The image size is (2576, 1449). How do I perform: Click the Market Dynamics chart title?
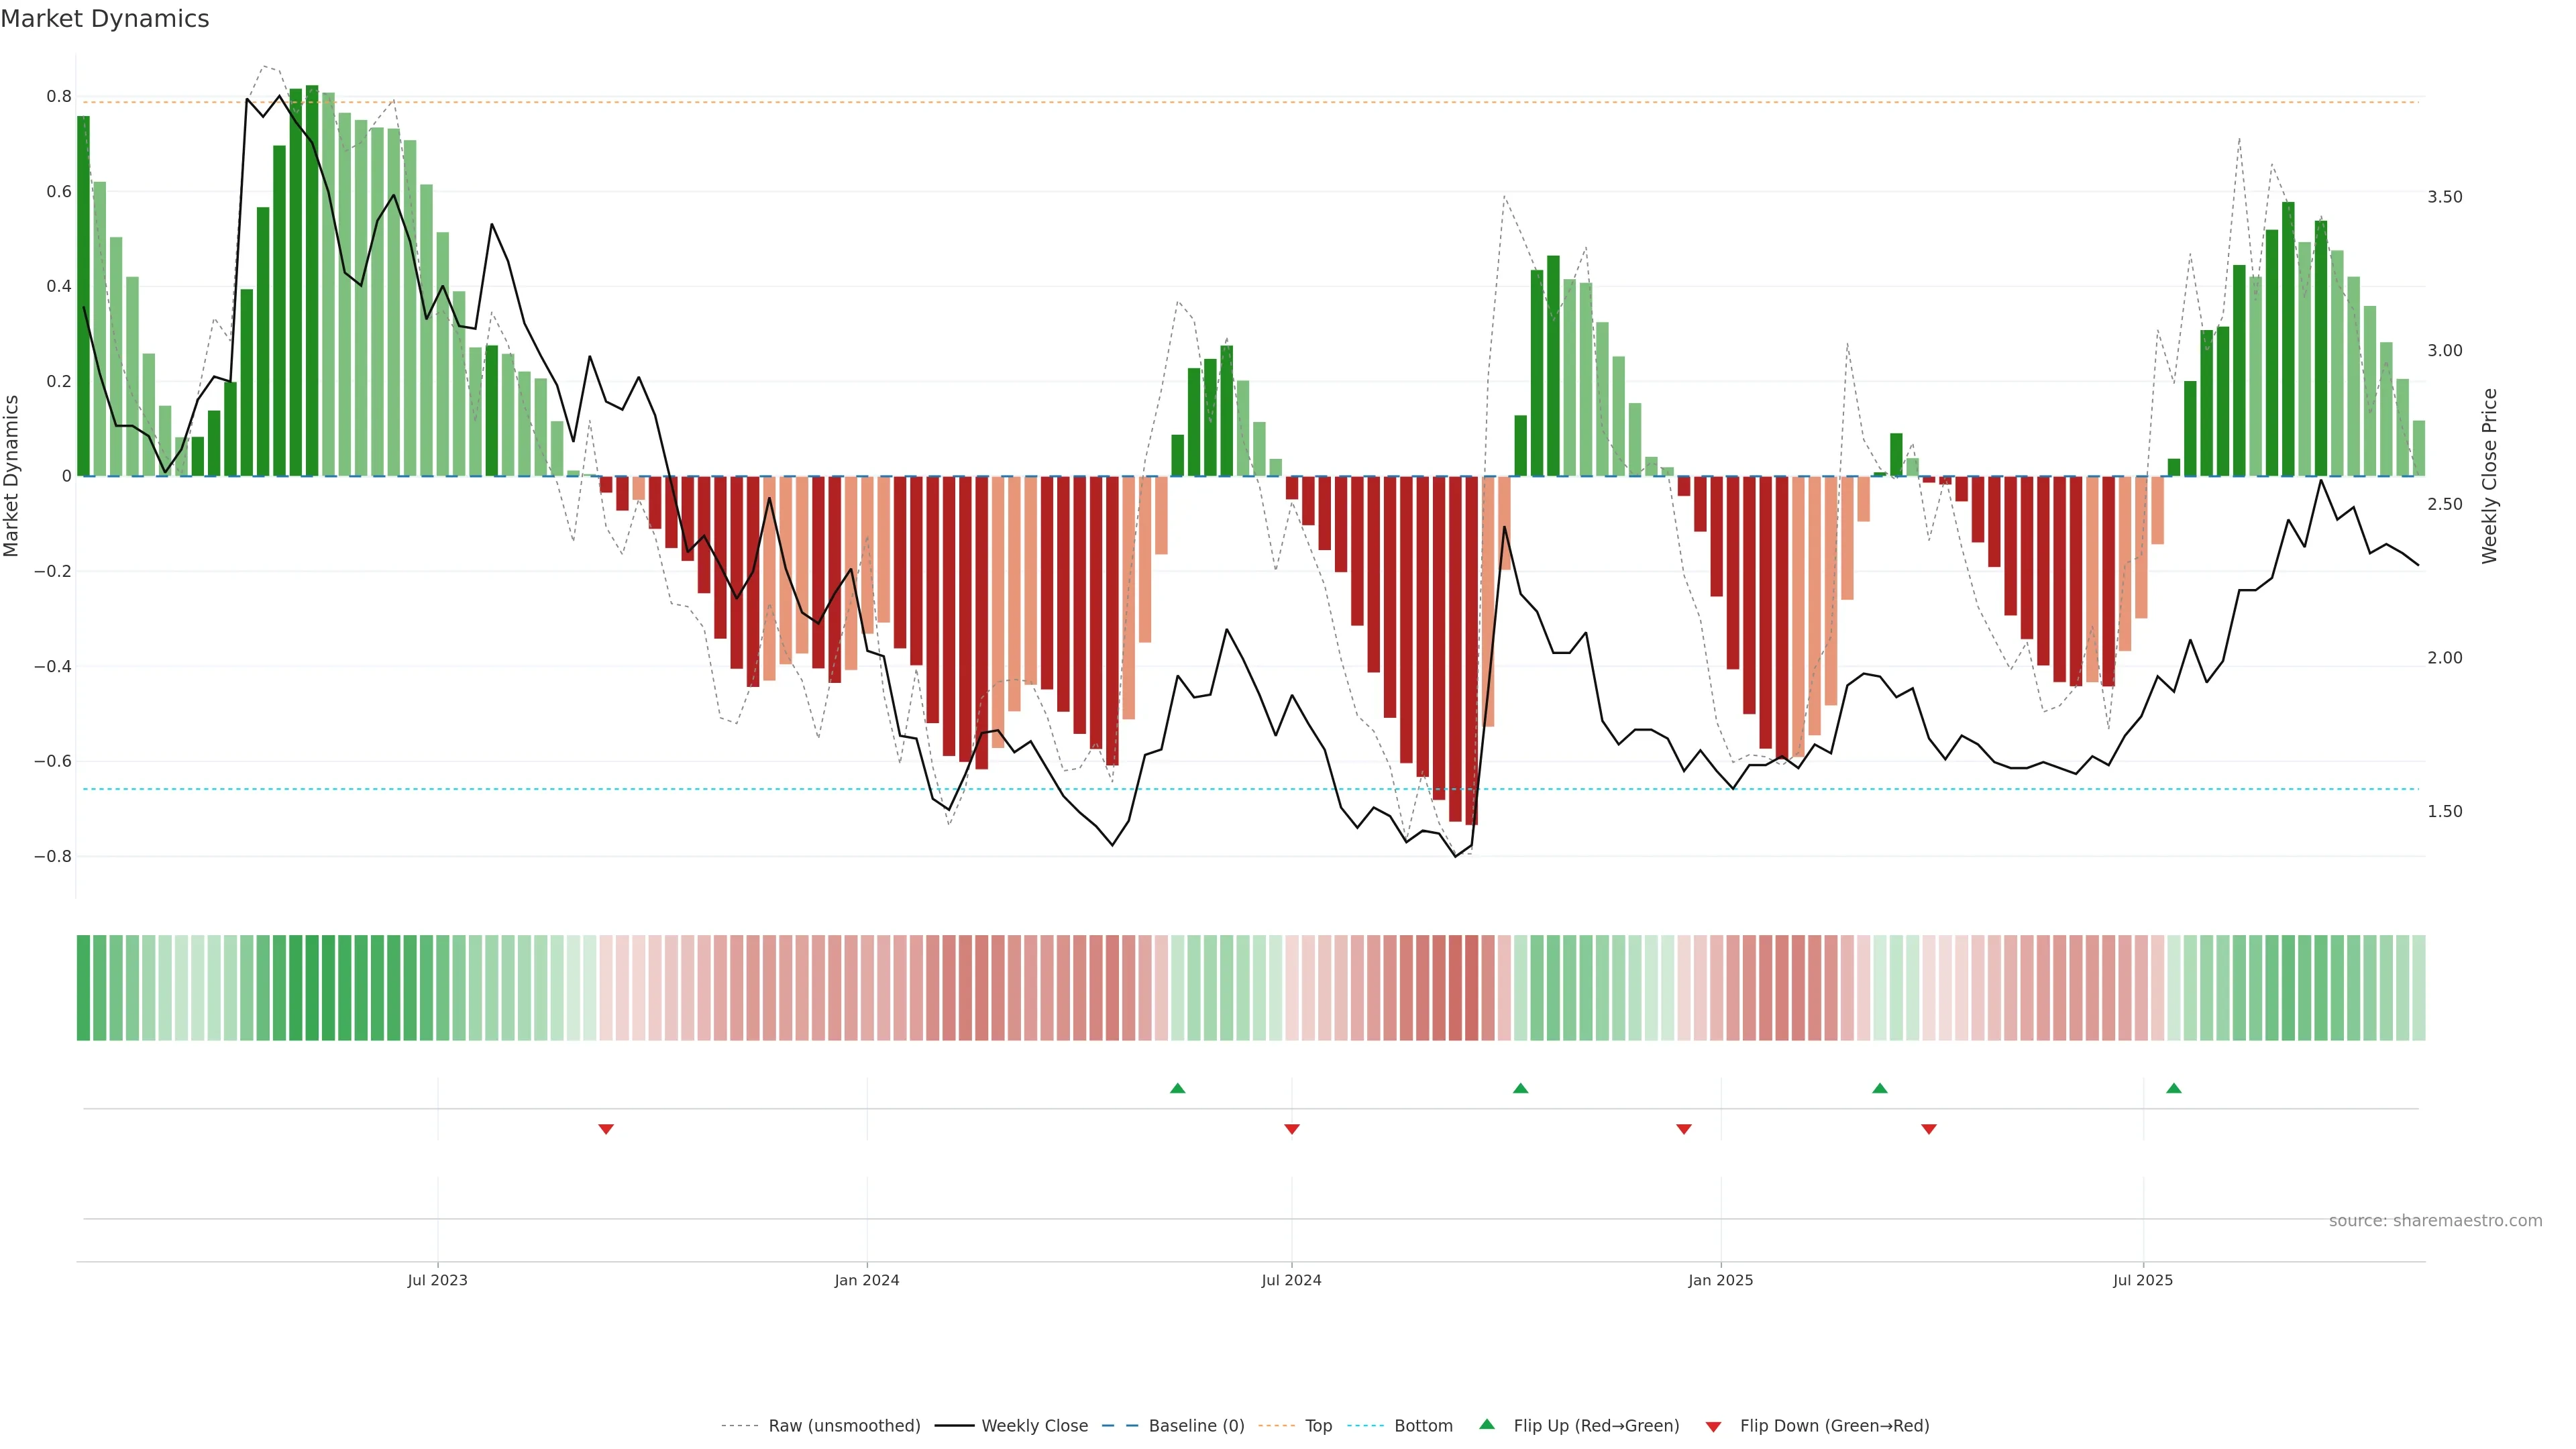(105, 19)
